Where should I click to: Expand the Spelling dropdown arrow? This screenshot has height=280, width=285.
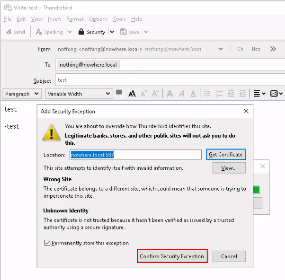(x=70, y=32)
